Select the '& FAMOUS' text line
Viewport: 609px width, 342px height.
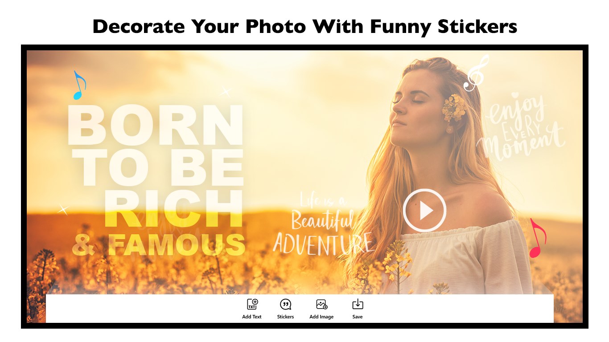(x=159, y=244)
